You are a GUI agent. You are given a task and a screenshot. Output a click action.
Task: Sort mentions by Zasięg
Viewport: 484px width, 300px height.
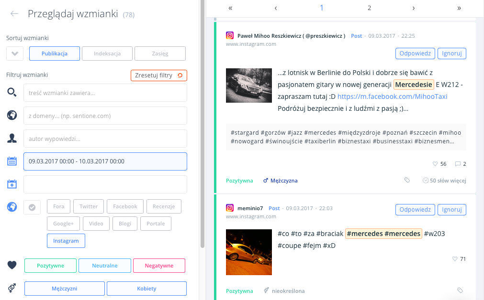point(160,54)
